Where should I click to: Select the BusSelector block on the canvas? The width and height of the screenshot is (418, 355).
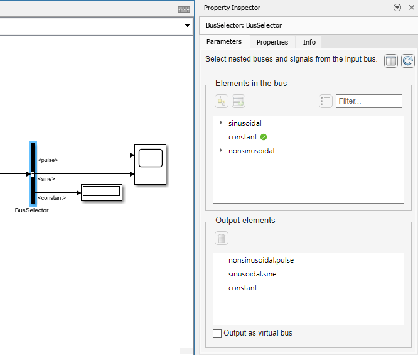pyautogui.click(x=33, y=174)
